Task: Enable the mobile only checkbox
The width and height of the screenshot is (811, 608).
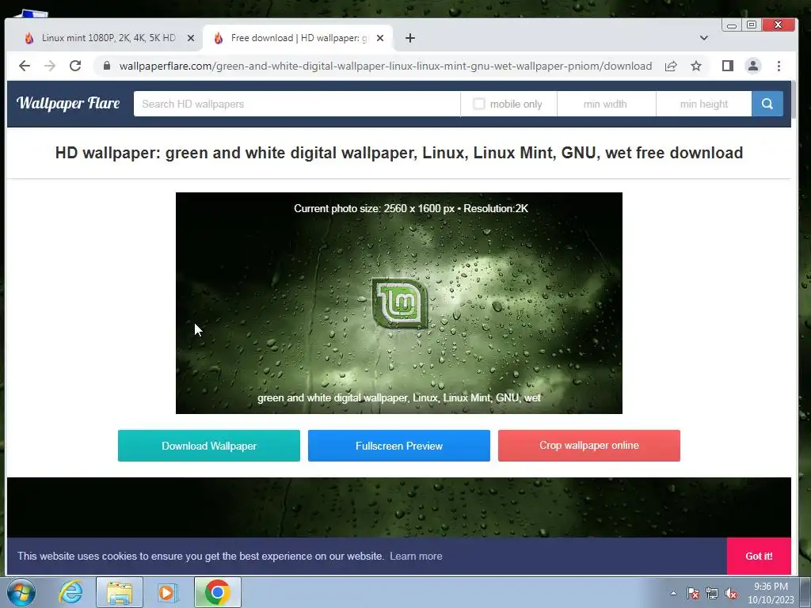Action: point(479,104)
